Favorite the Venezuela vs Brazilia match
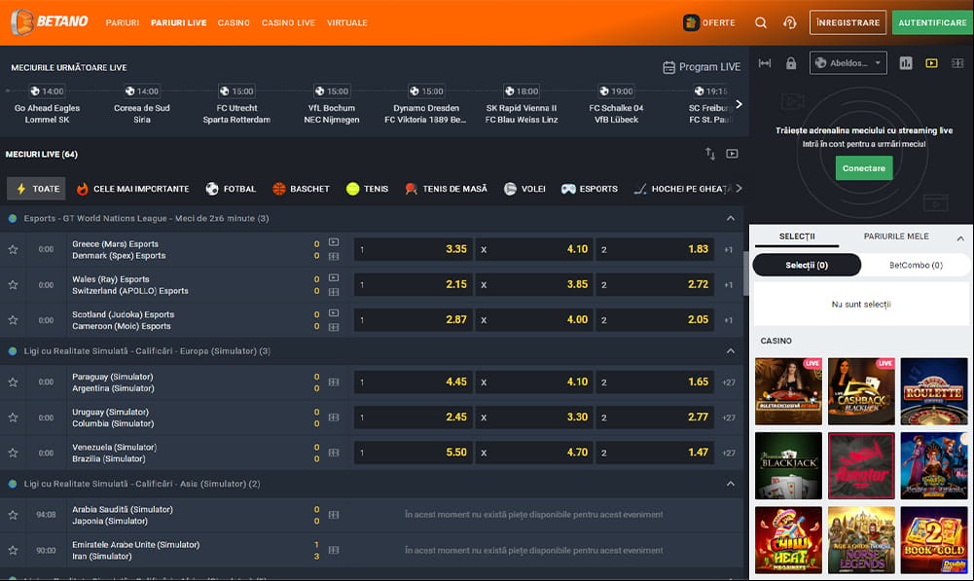 click(x=13, y=453)
